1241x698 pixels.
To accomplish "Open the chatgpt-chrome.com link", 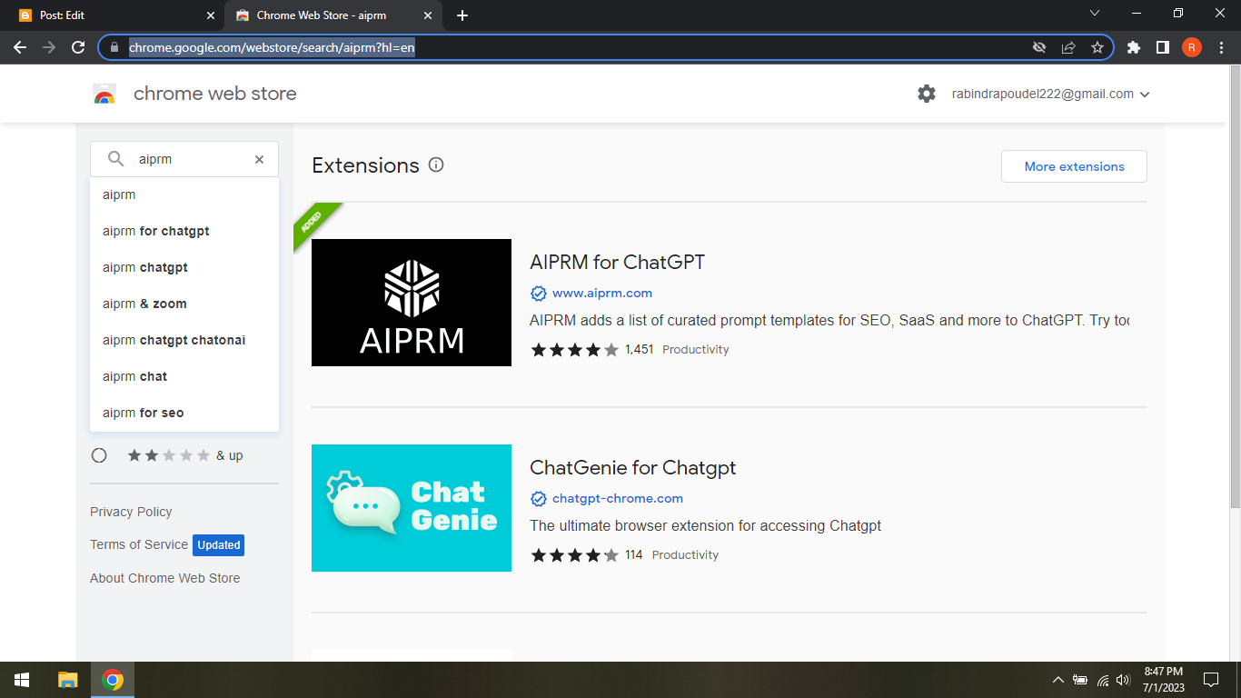I will [x=618, y=499].
